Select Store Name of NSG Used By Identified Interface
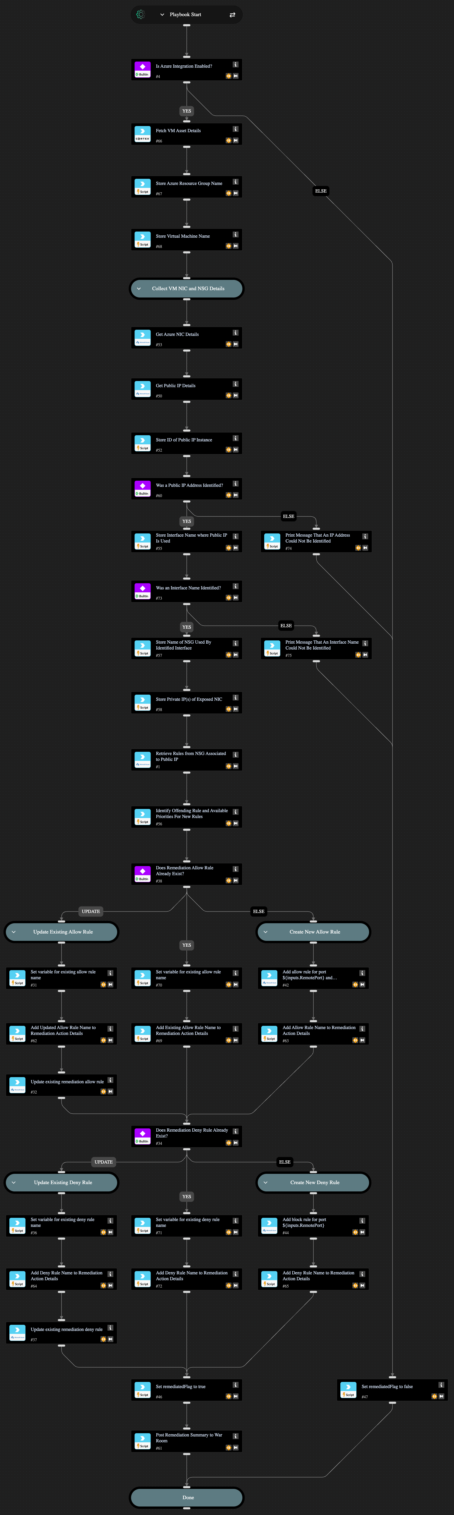 point(186,648)
